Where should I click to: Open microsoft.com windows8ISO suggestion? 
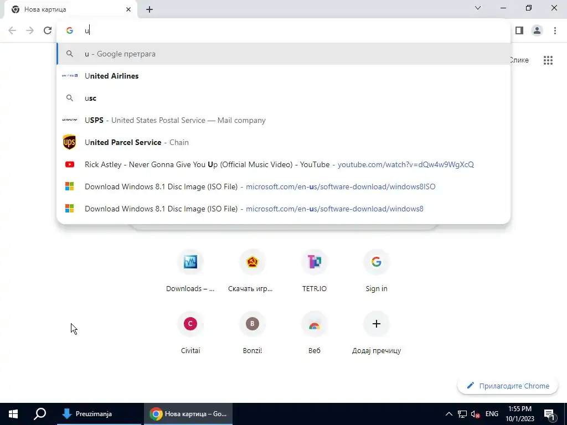[283, 186]
